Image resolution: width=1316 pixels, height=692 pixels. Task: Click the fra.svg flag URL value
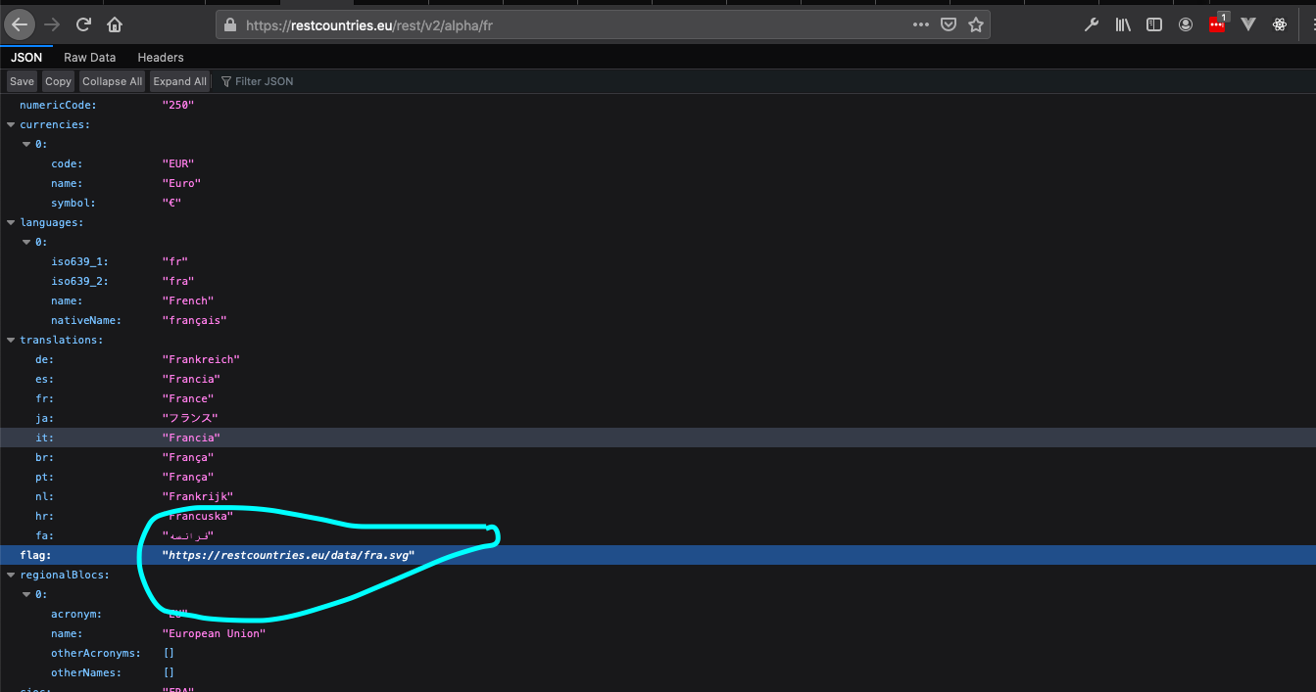[288, 555]
